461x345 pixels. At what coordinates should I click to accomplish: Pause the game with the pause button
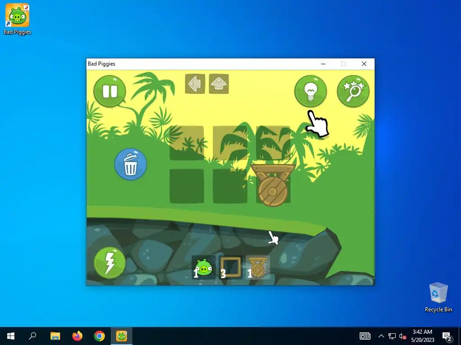click(109, 91)
